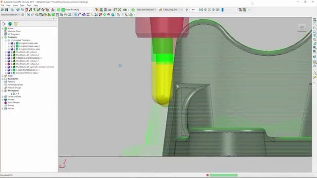Screen dimensions: 317x178
Task: Select the Hole Feature Sets item
Action: [x=15, y=85]
